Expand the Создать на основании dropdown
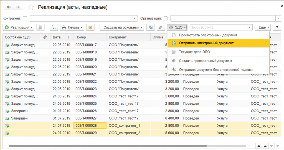Viewport: 284px width, 150px height. [122, 27]
